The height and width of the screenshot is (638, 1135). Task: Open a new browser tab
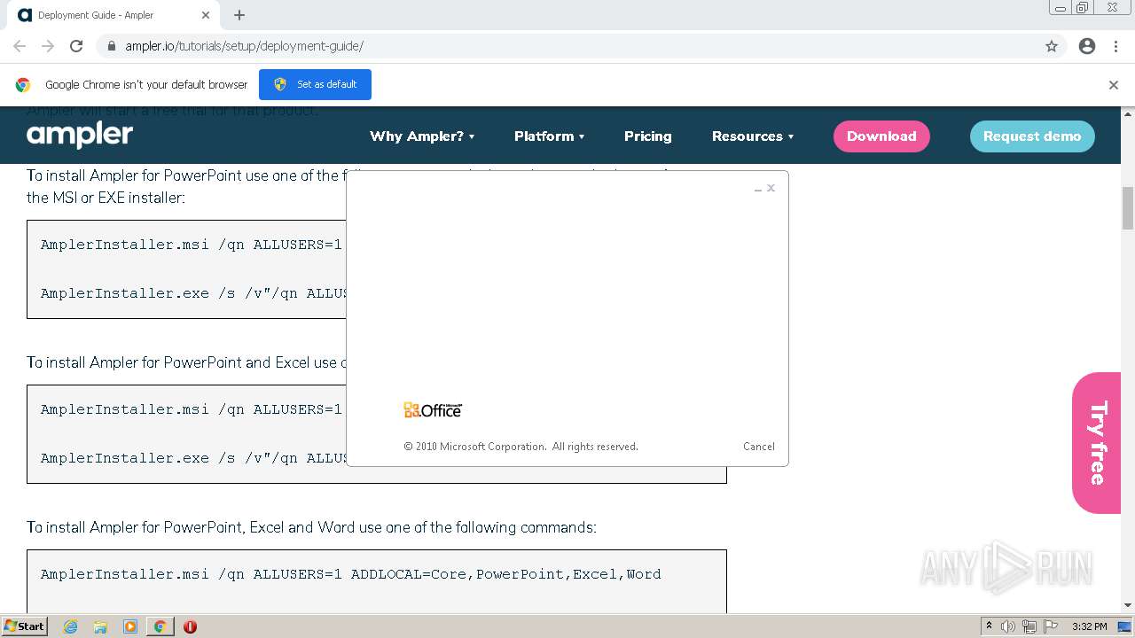coord(239,15)
